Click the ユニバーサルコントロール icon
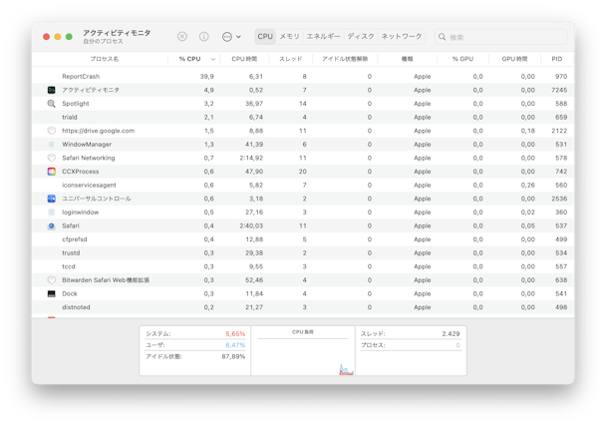This screenshot has height=426, width=606. click(x=51, y=199)
